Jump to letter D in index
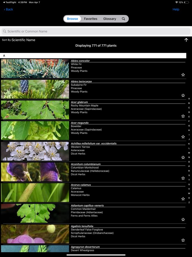Screen dimensions: 192x257 [x=189, y=112]
